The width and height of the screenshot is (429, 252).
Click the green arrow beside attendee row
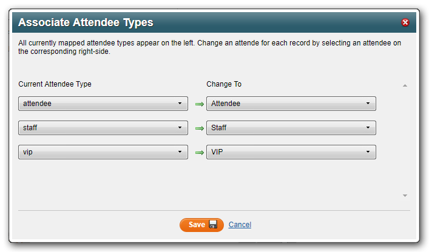click(199, 104)
